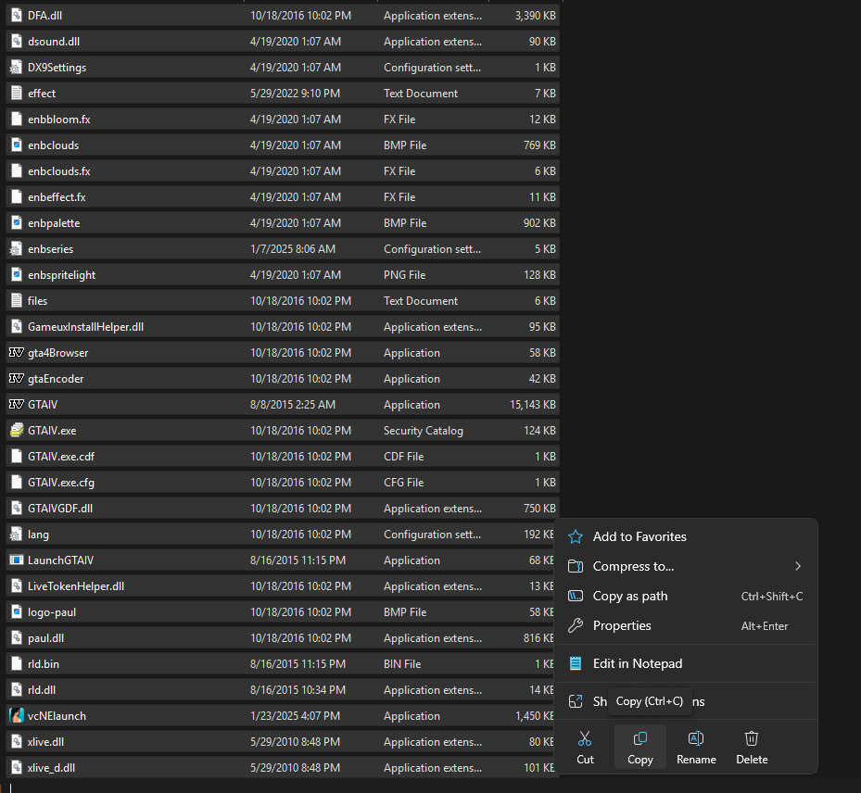Click the gta4Browser IV icon
861x793 pixels.
[x=17, y=352]
